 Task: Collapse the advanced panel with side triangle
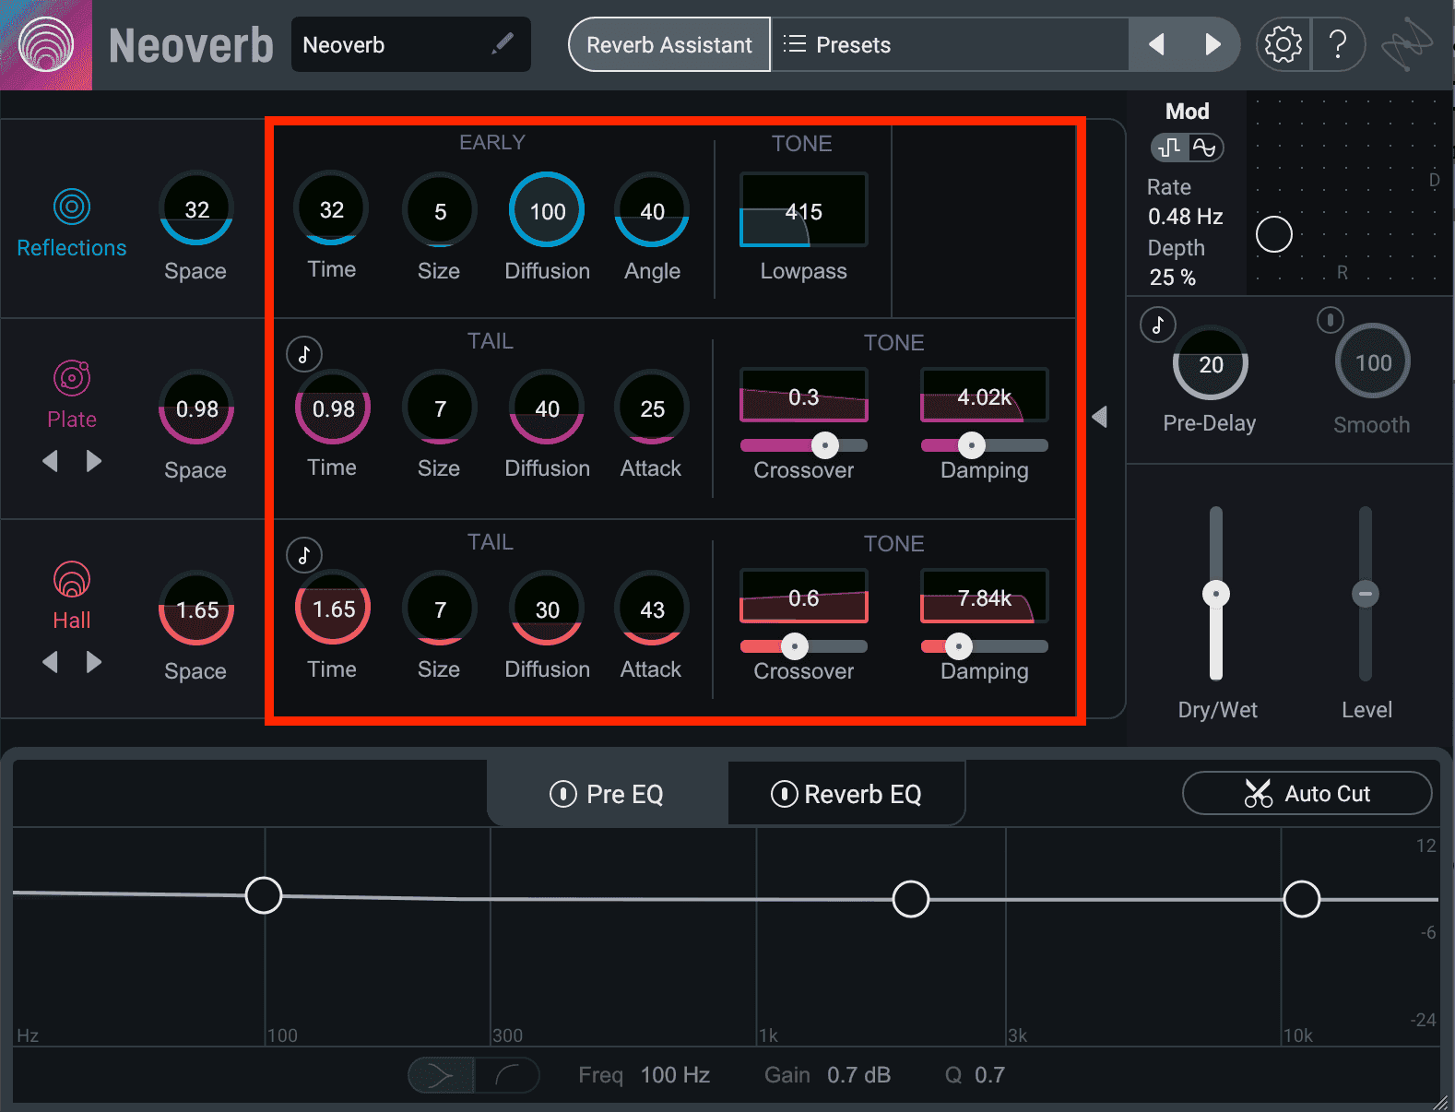pos(1099,417)
